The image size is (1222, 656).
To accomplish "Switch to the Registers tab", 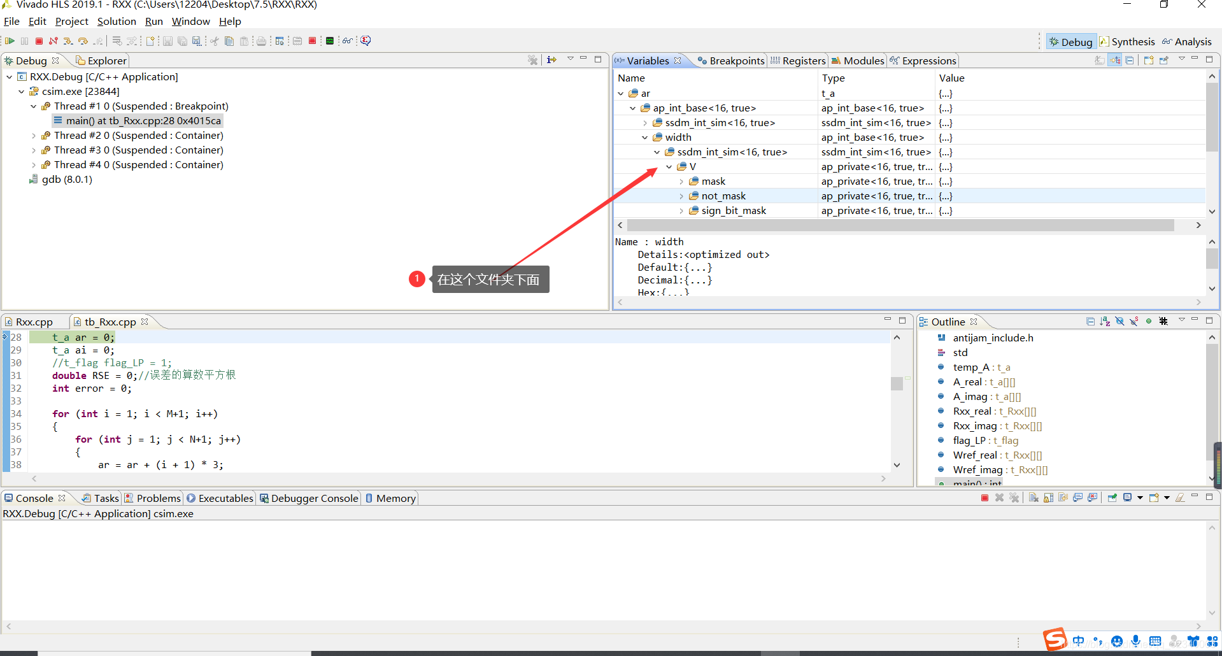I will point(798,61).
